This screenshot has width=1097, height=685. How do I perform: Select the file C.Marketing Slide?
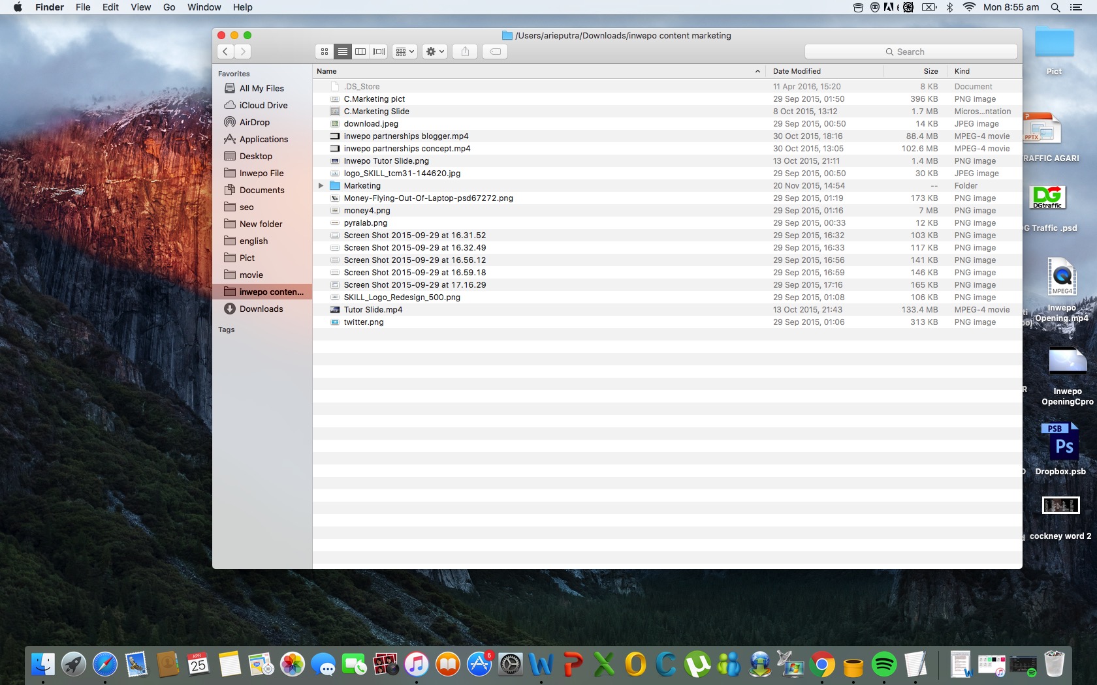[667, 112]
